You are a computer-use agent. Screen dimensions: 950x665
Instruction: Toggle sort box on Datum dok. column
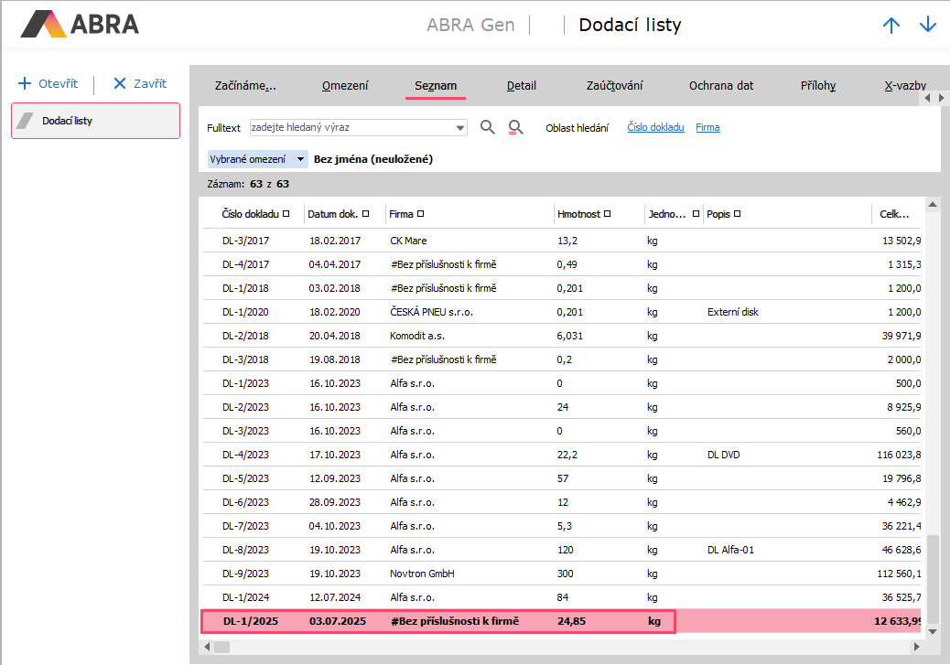click(x=365, y=214)
